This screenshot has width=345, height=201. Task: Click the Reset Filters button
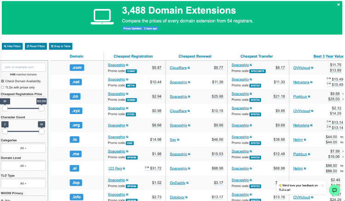tap(36, 46)
